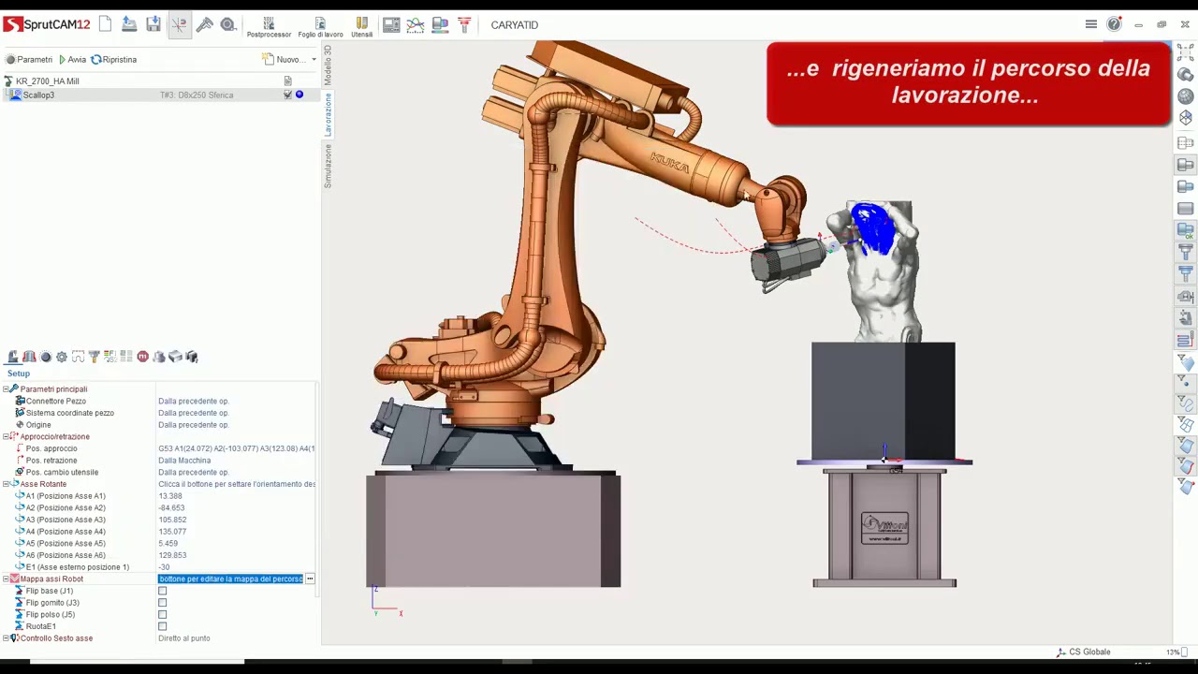Enable the RuotaE1 checkbox
Screen dimensions: 1198x674
[x=163, y=626]
